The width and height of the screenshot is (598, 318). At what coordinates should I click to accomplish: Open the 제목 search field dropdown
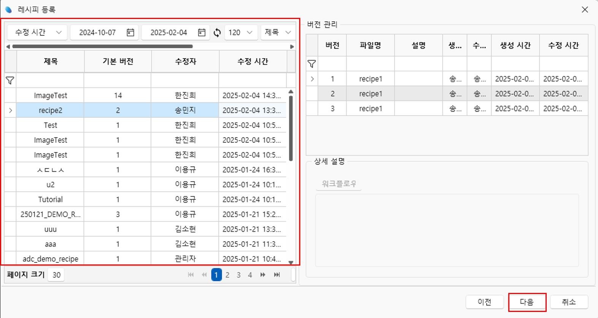pyautogui.click(x=288, y=33)
